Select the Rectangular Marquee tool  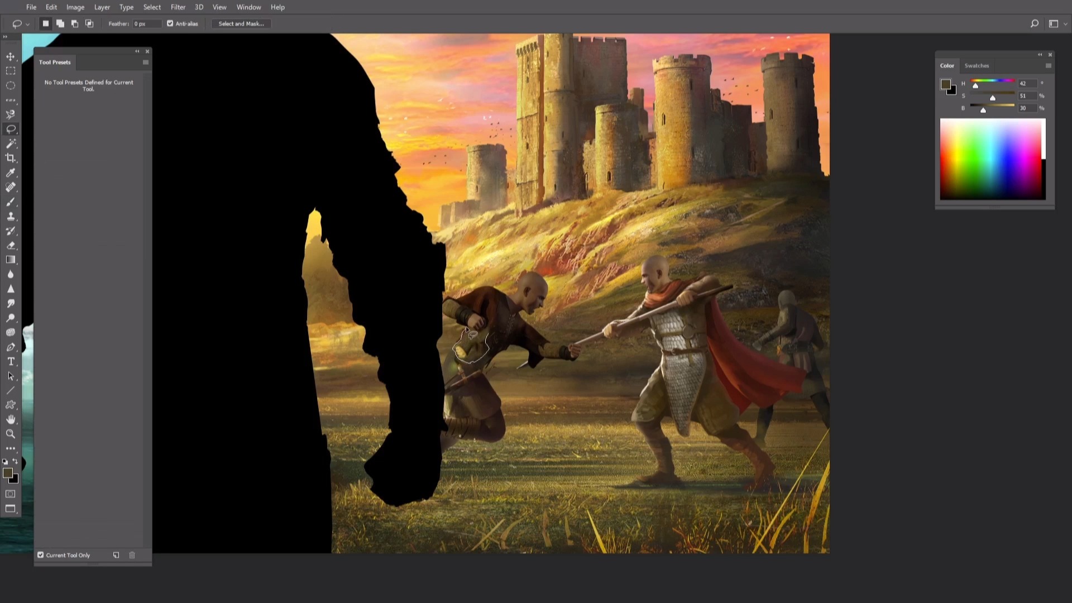click(11, 71)
